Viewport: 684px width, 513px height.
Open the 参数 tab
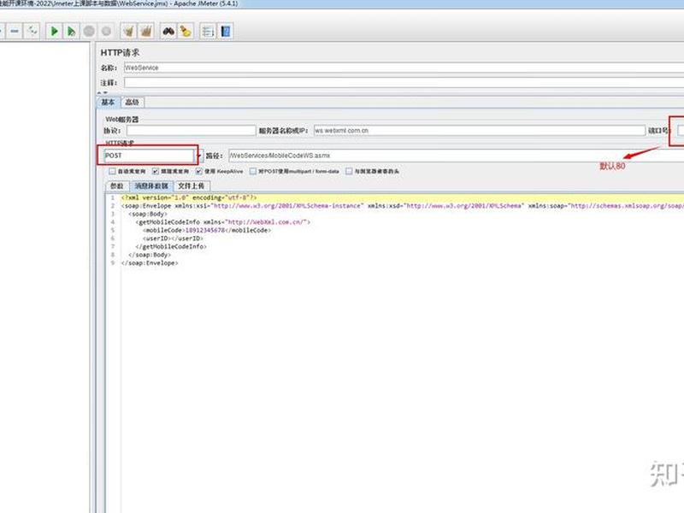click(x=117, y=186)
